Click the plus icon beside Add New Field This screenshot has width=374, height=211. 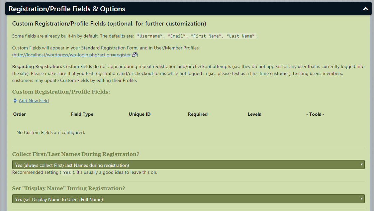[x=14, y=101]
